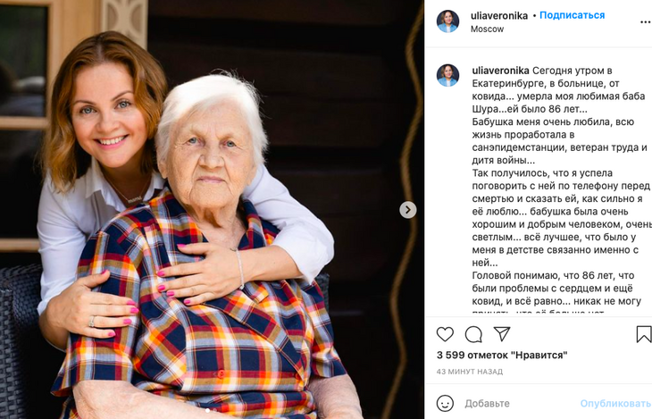Select first carousel dot indicator
This screenshot has width=652, height=419.
pos(207,410)
